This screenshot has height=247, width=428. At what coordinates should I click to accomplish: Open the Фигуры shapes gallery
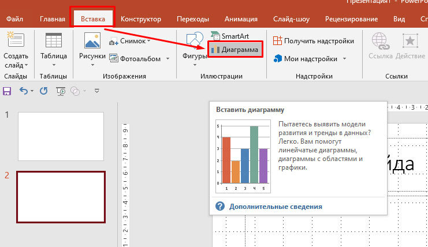pos(195,50)
